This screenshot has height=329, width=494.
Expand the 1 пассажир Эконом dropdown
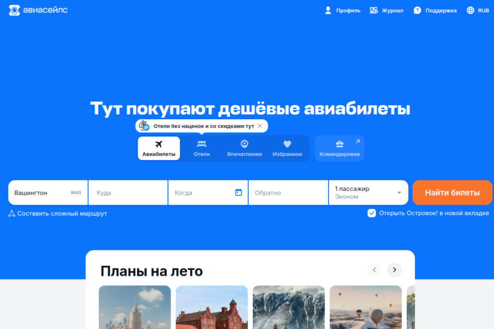(368, 192)
